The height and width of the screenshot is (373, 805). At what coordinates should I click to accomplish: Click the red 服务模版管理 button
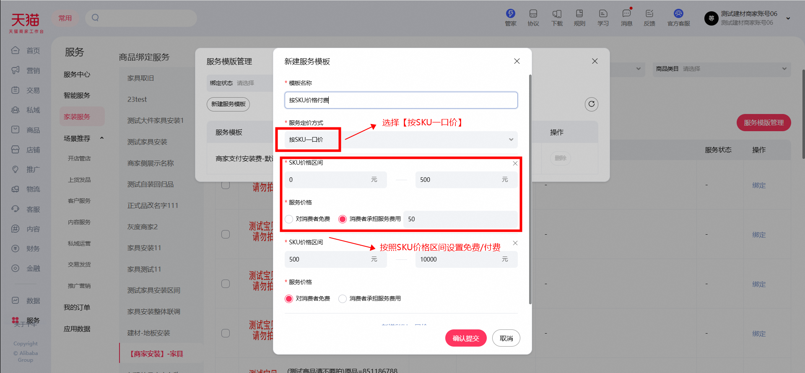tap(763, 122)
